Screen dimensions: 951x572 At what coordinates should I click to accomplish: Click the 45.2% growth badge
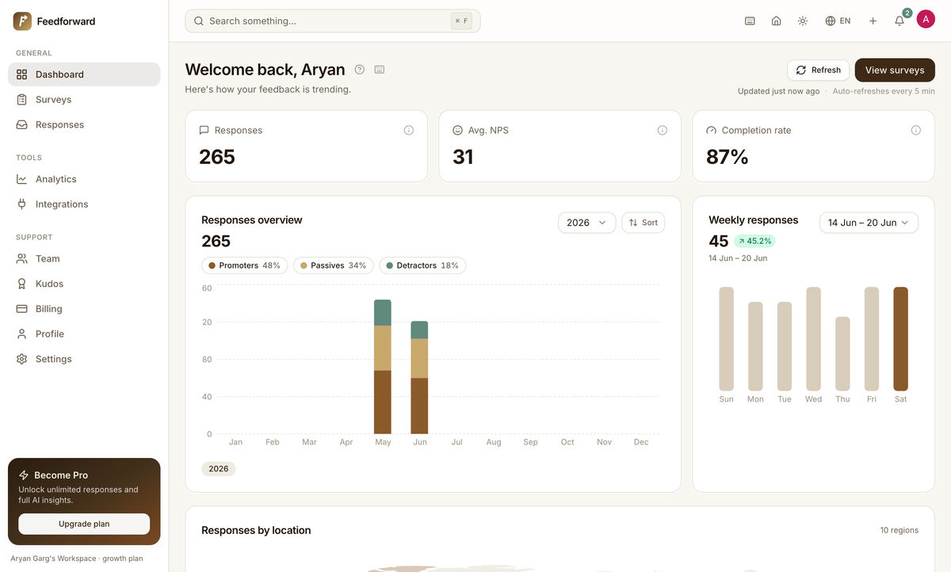coord(754,241)
